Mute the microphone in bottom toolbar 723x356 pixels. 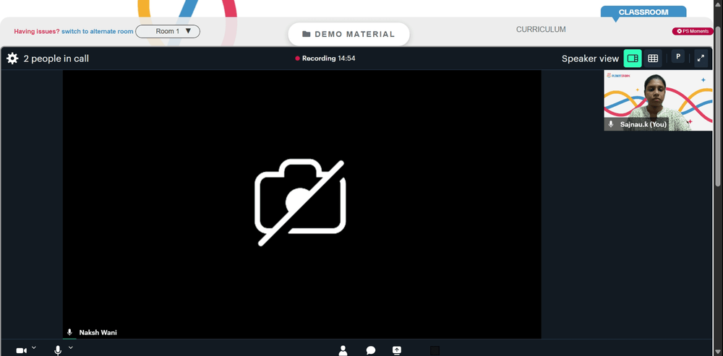click(x=58, y=351)
